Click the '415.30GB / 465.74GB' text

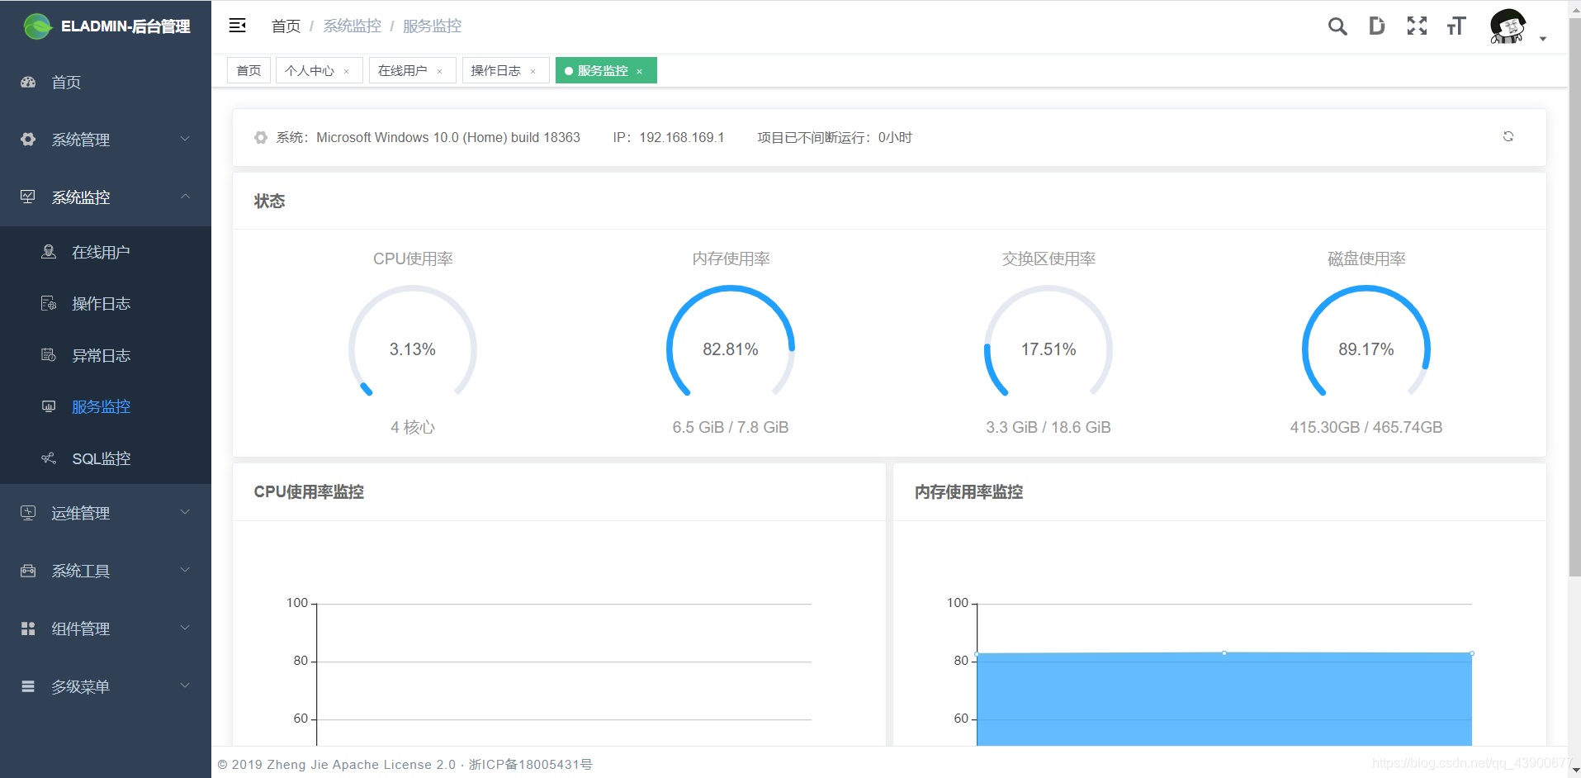[x=1366, y=427]
